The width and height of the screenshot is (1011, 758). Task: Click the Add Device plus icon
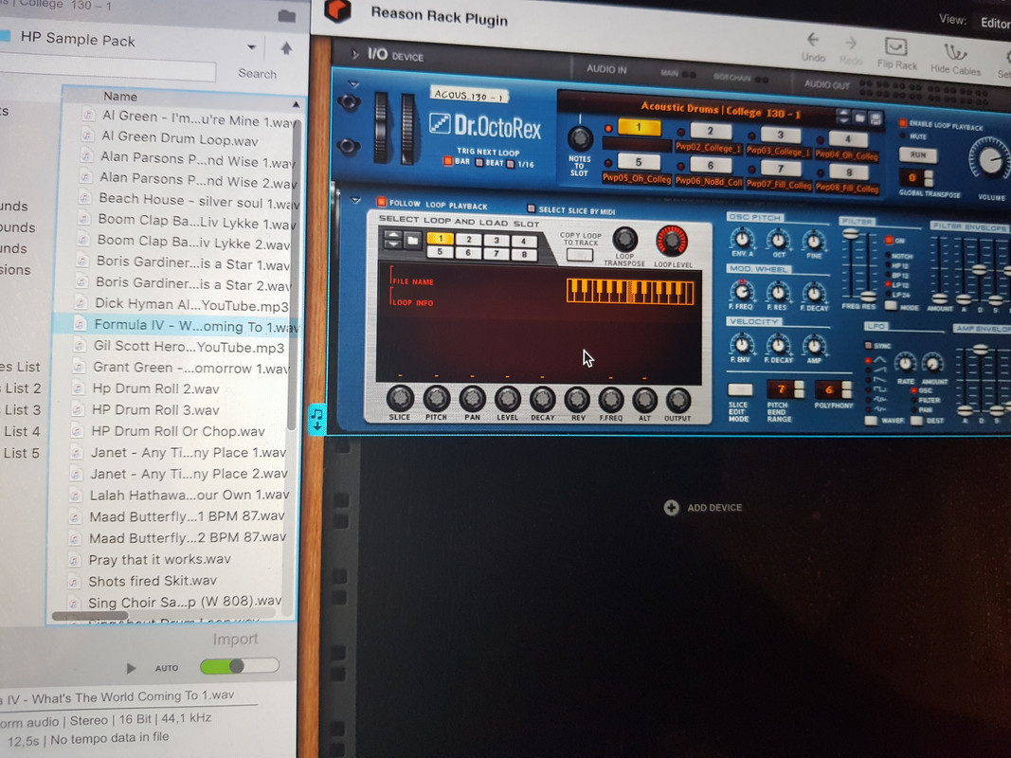(x=671, y=507)
